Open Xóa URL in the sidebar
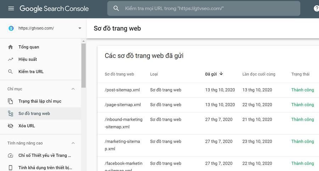Image resolution: width=319 pixels, height=171 pixels. pos(40,126)
